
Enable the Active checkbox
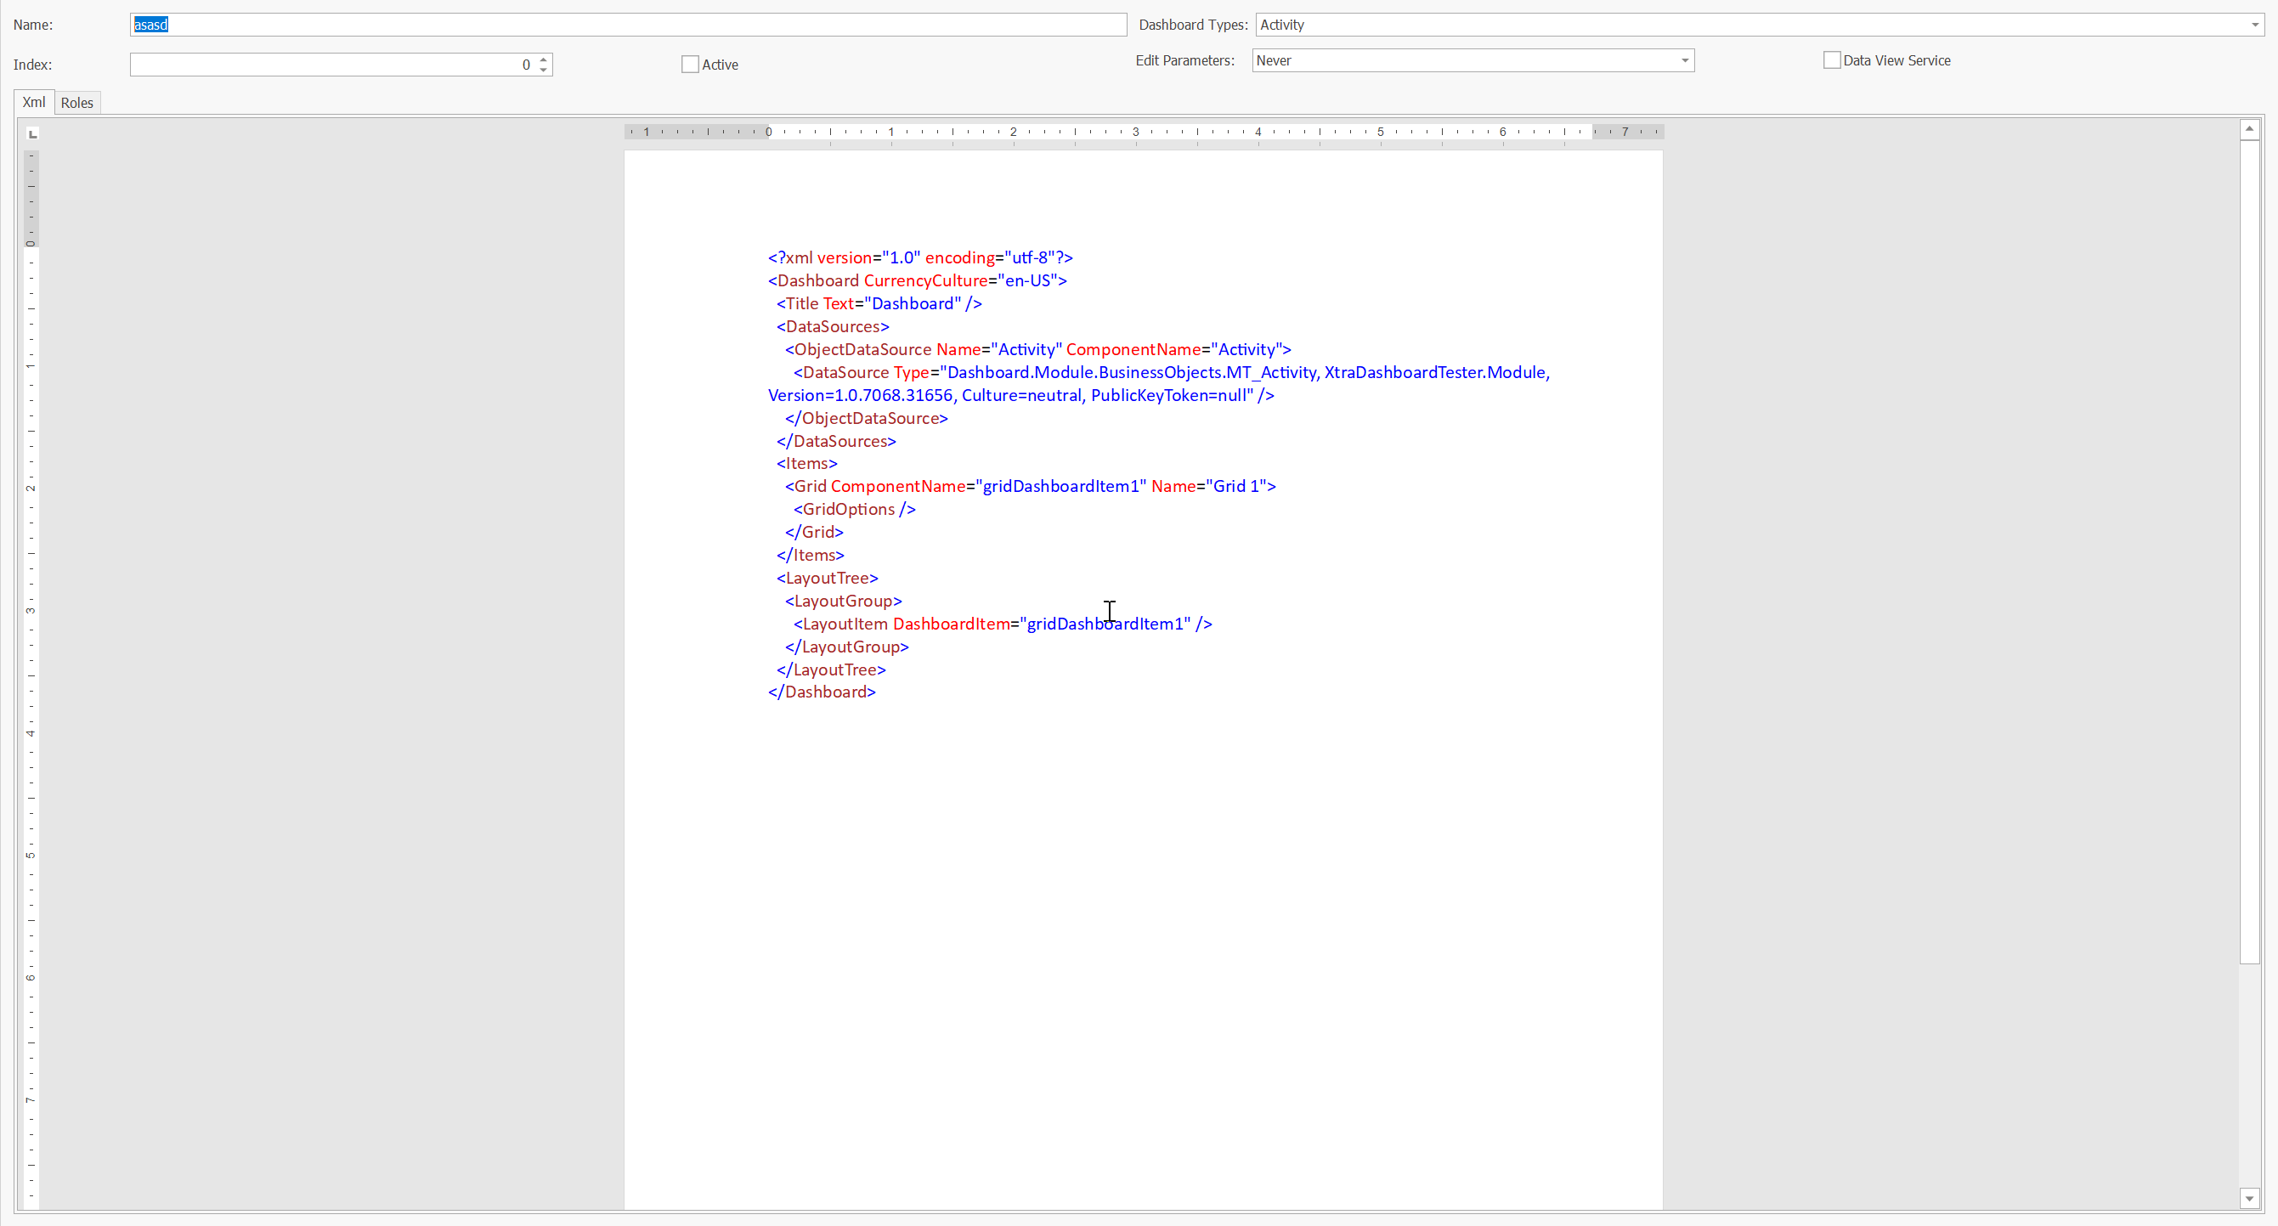(690, 64)
